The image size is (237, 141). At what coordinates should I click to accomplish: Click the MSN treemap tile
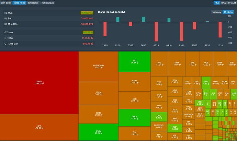click(98, 114)
